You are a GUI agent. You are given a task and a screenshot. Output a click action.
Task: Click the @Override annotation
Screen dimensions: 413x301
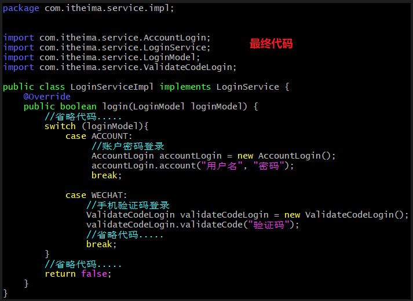click(47, 97)
